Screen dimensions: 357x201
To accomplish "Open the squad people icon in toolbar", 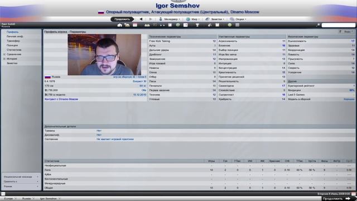I will 147,25.
